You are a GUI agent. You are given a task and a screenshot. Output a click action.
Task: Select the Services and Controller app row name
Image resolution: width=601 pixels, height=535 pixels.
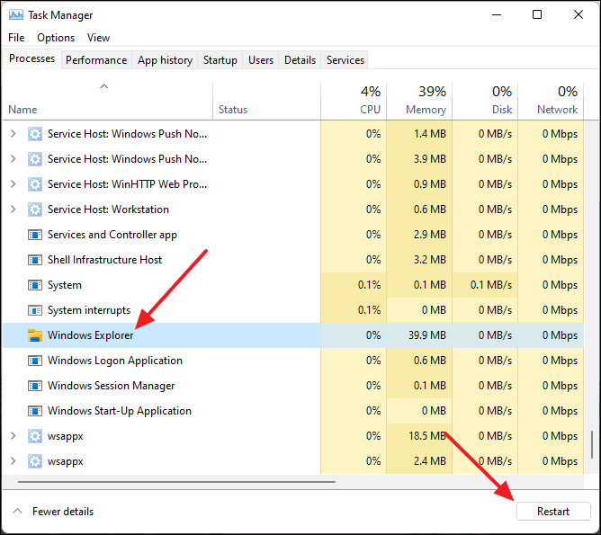(112, 235)
